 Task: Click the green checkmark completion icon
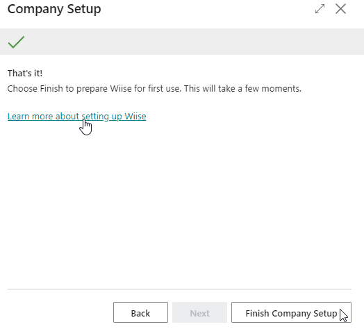[x=16, y=42]
